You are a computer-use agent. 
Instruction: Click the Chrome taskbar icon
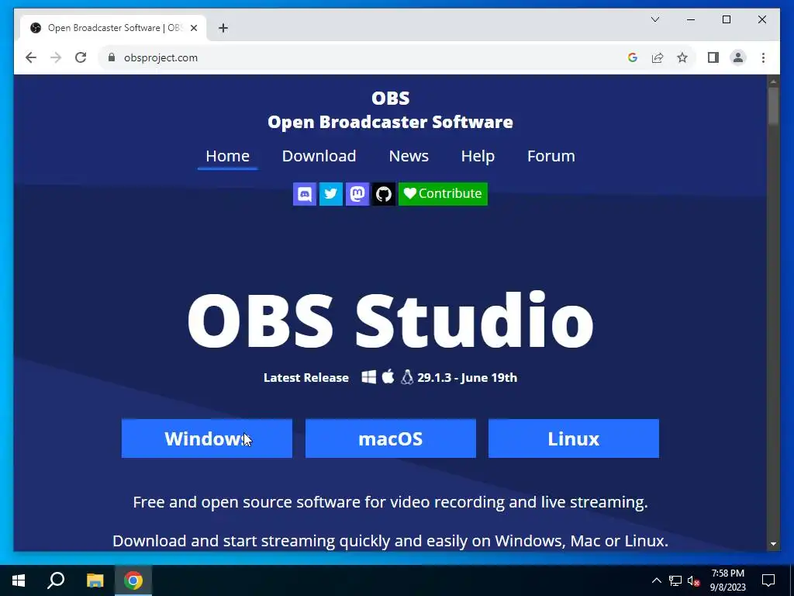tap(133, 580)
